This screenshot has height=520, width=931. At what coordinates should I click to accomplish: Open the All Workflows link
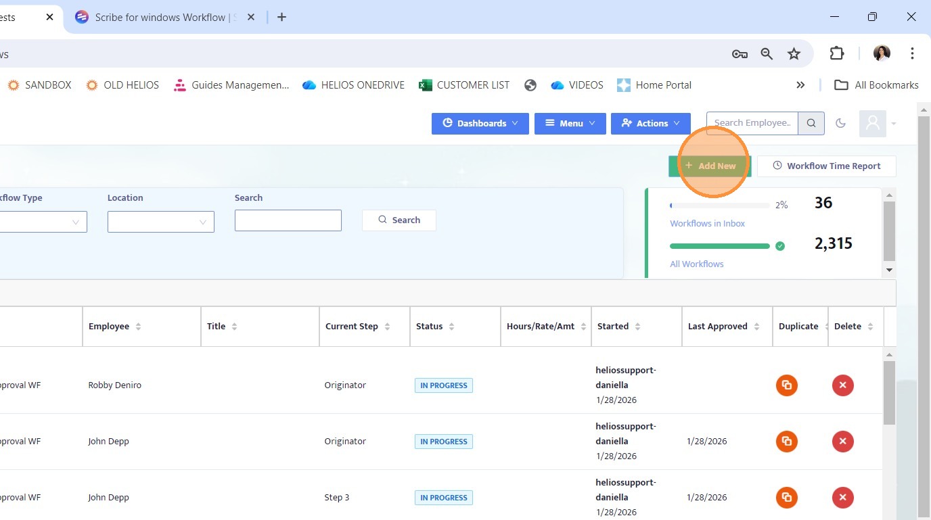[x=697, y=264]
